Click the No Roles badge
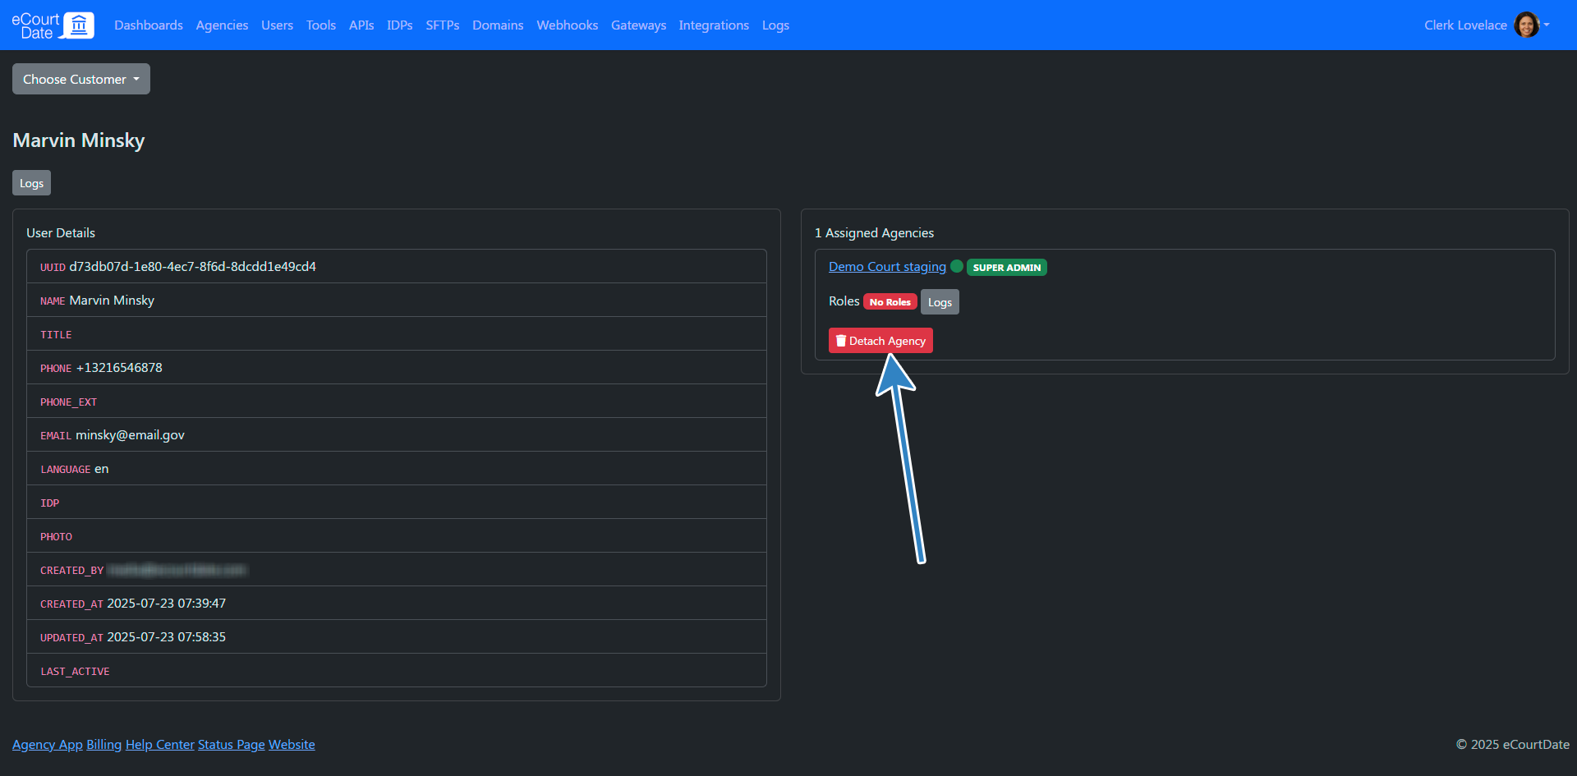1577x776 pixels. [x=890, y=302]
